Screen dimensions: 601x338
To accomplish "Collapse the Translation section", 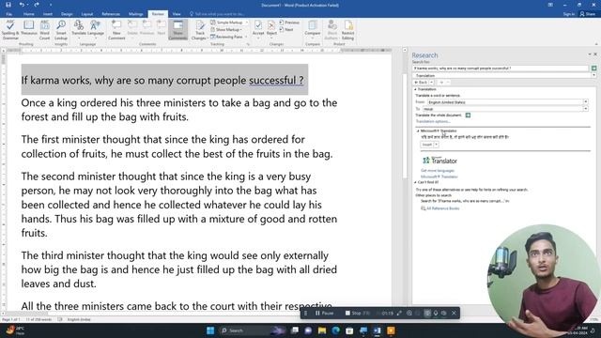I will pos(415,89).
